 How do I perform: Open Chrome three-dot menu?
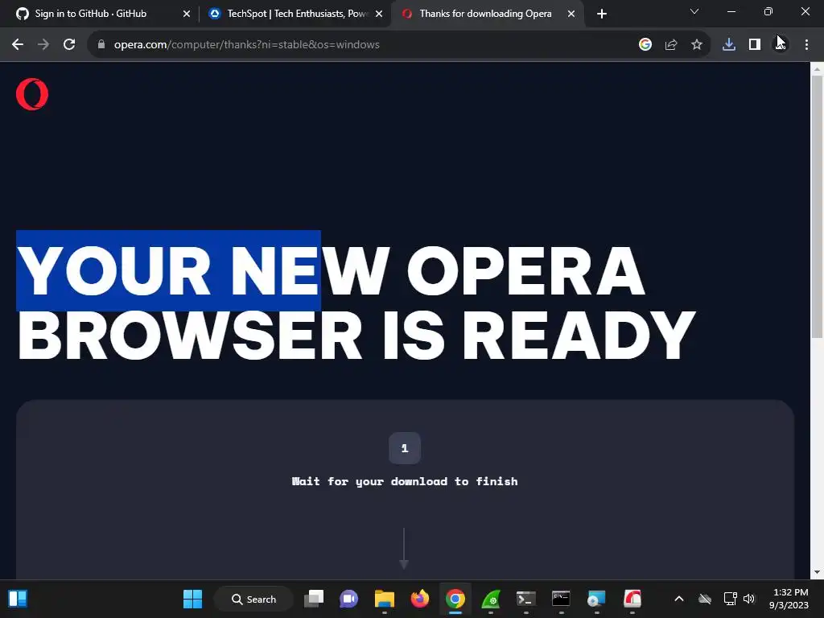coord(806,45)
